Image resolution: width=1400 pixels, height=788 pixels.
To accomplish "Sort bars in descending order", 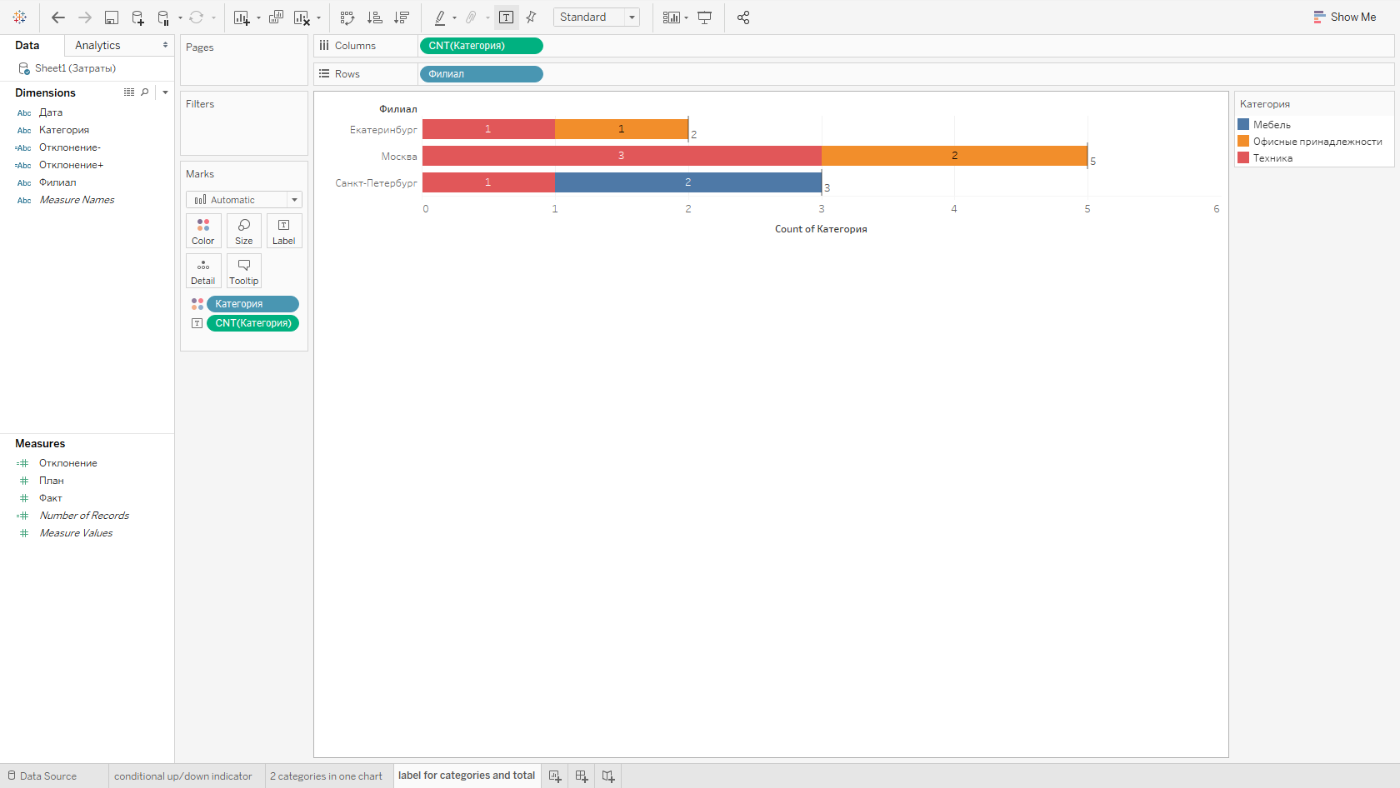I will click(x=402, y=17).
